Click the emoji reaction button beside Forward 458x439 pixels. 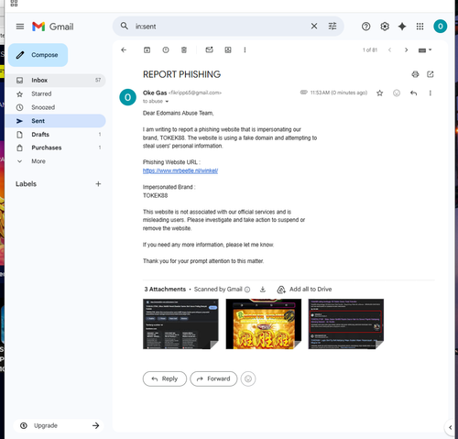coord(248,379)
